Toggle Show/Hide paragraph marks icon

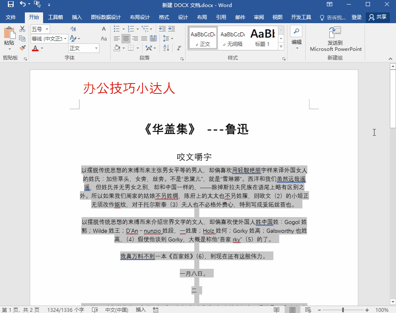pyautogui.click(x=179, y=48)
